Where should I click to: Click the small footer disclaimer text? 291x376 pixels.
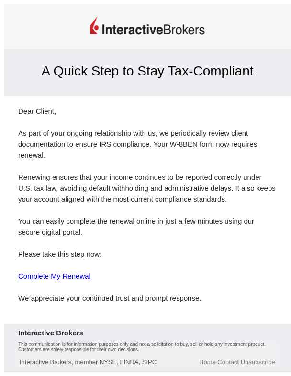(x=142, y=346)
